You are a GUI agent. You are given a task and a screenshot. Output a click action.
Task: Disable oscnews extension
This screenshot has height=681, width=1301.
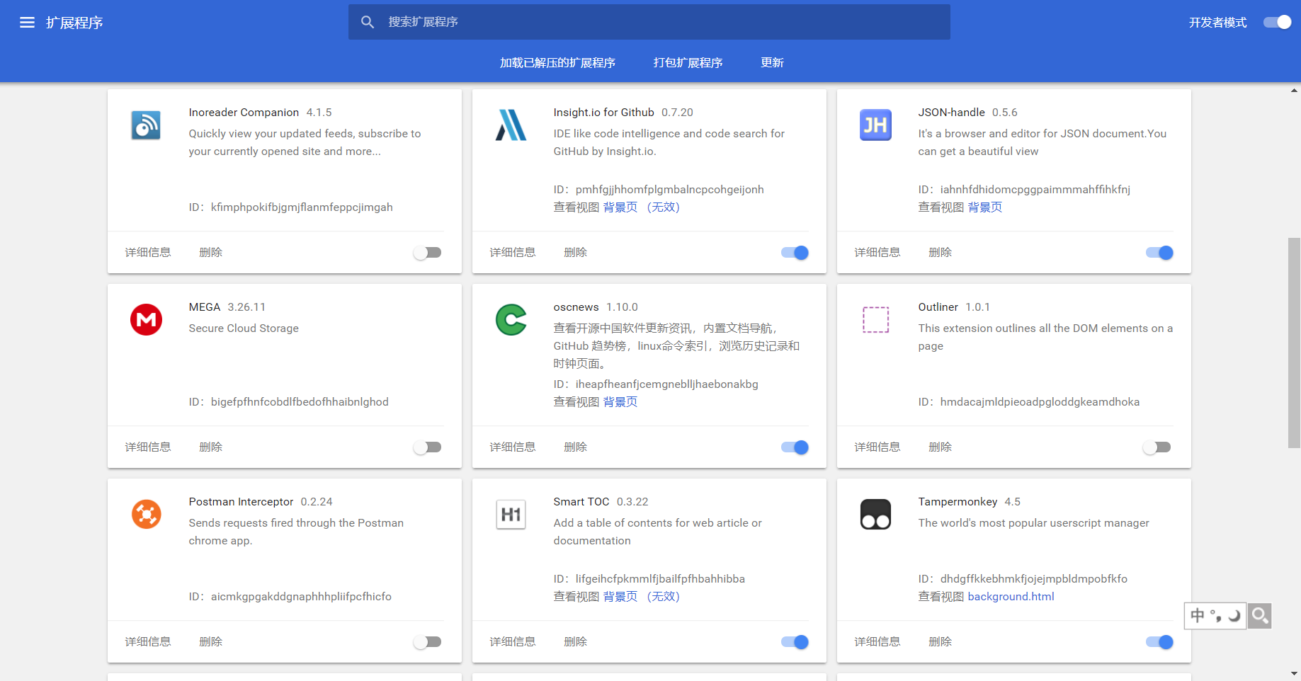click(795, 447)
